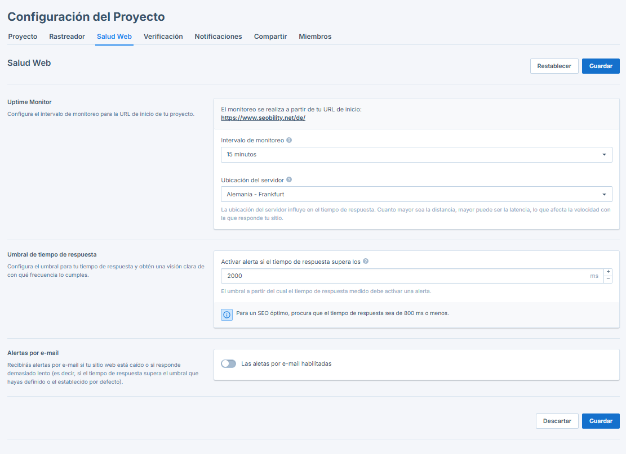Click the Restablecer button
This screenshot has height=454, width=626.
click(554, 66)
